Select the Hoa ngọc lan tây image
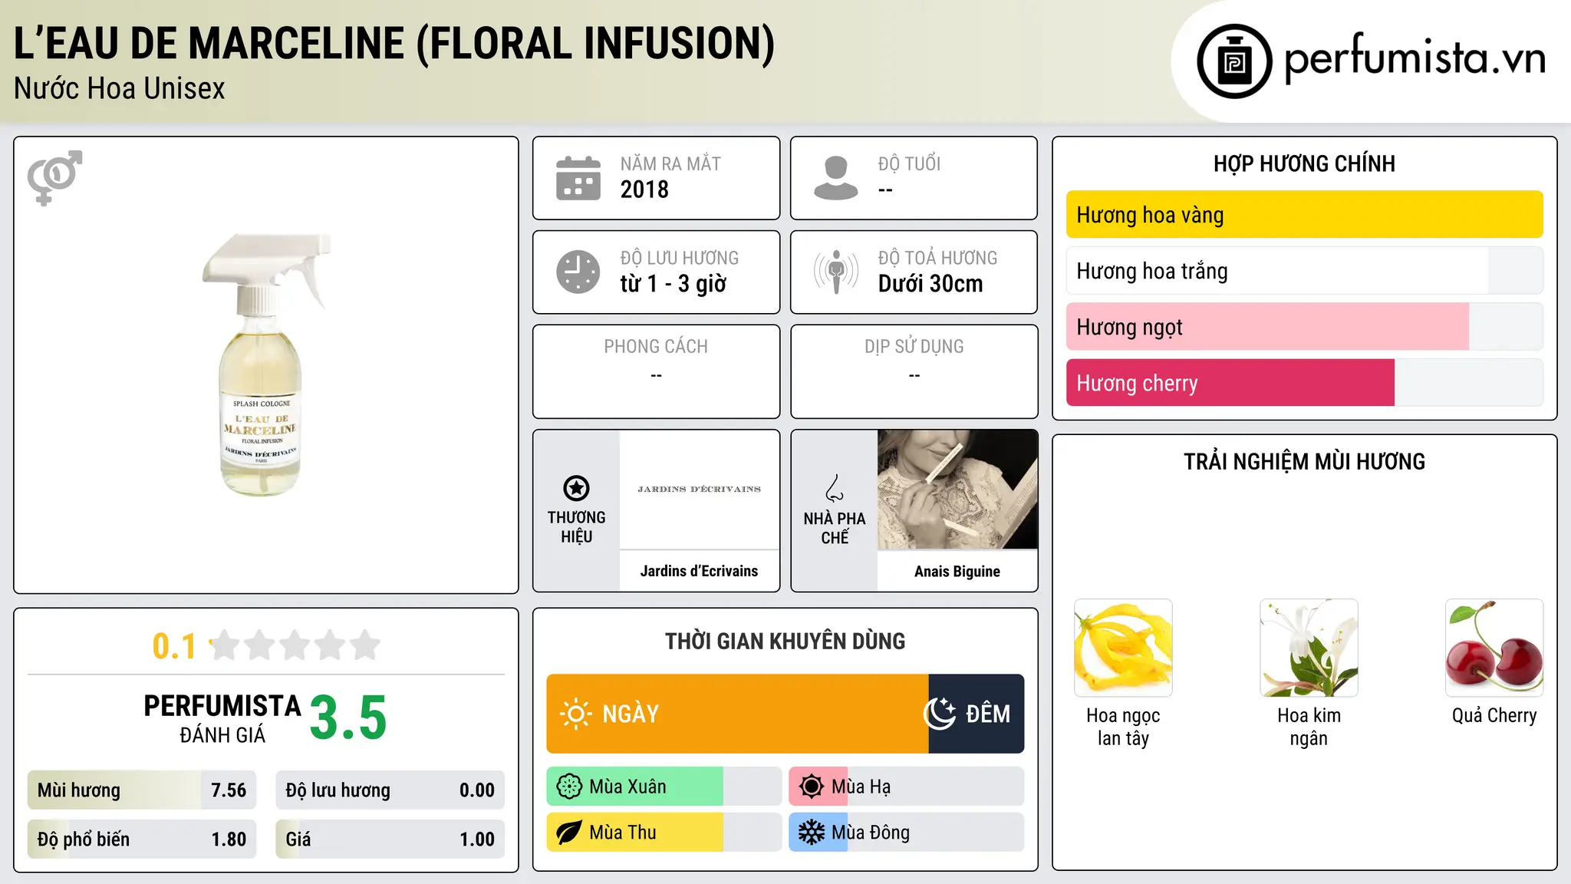This screenshot has height=884, width=1571. [x=1123, y=648]
